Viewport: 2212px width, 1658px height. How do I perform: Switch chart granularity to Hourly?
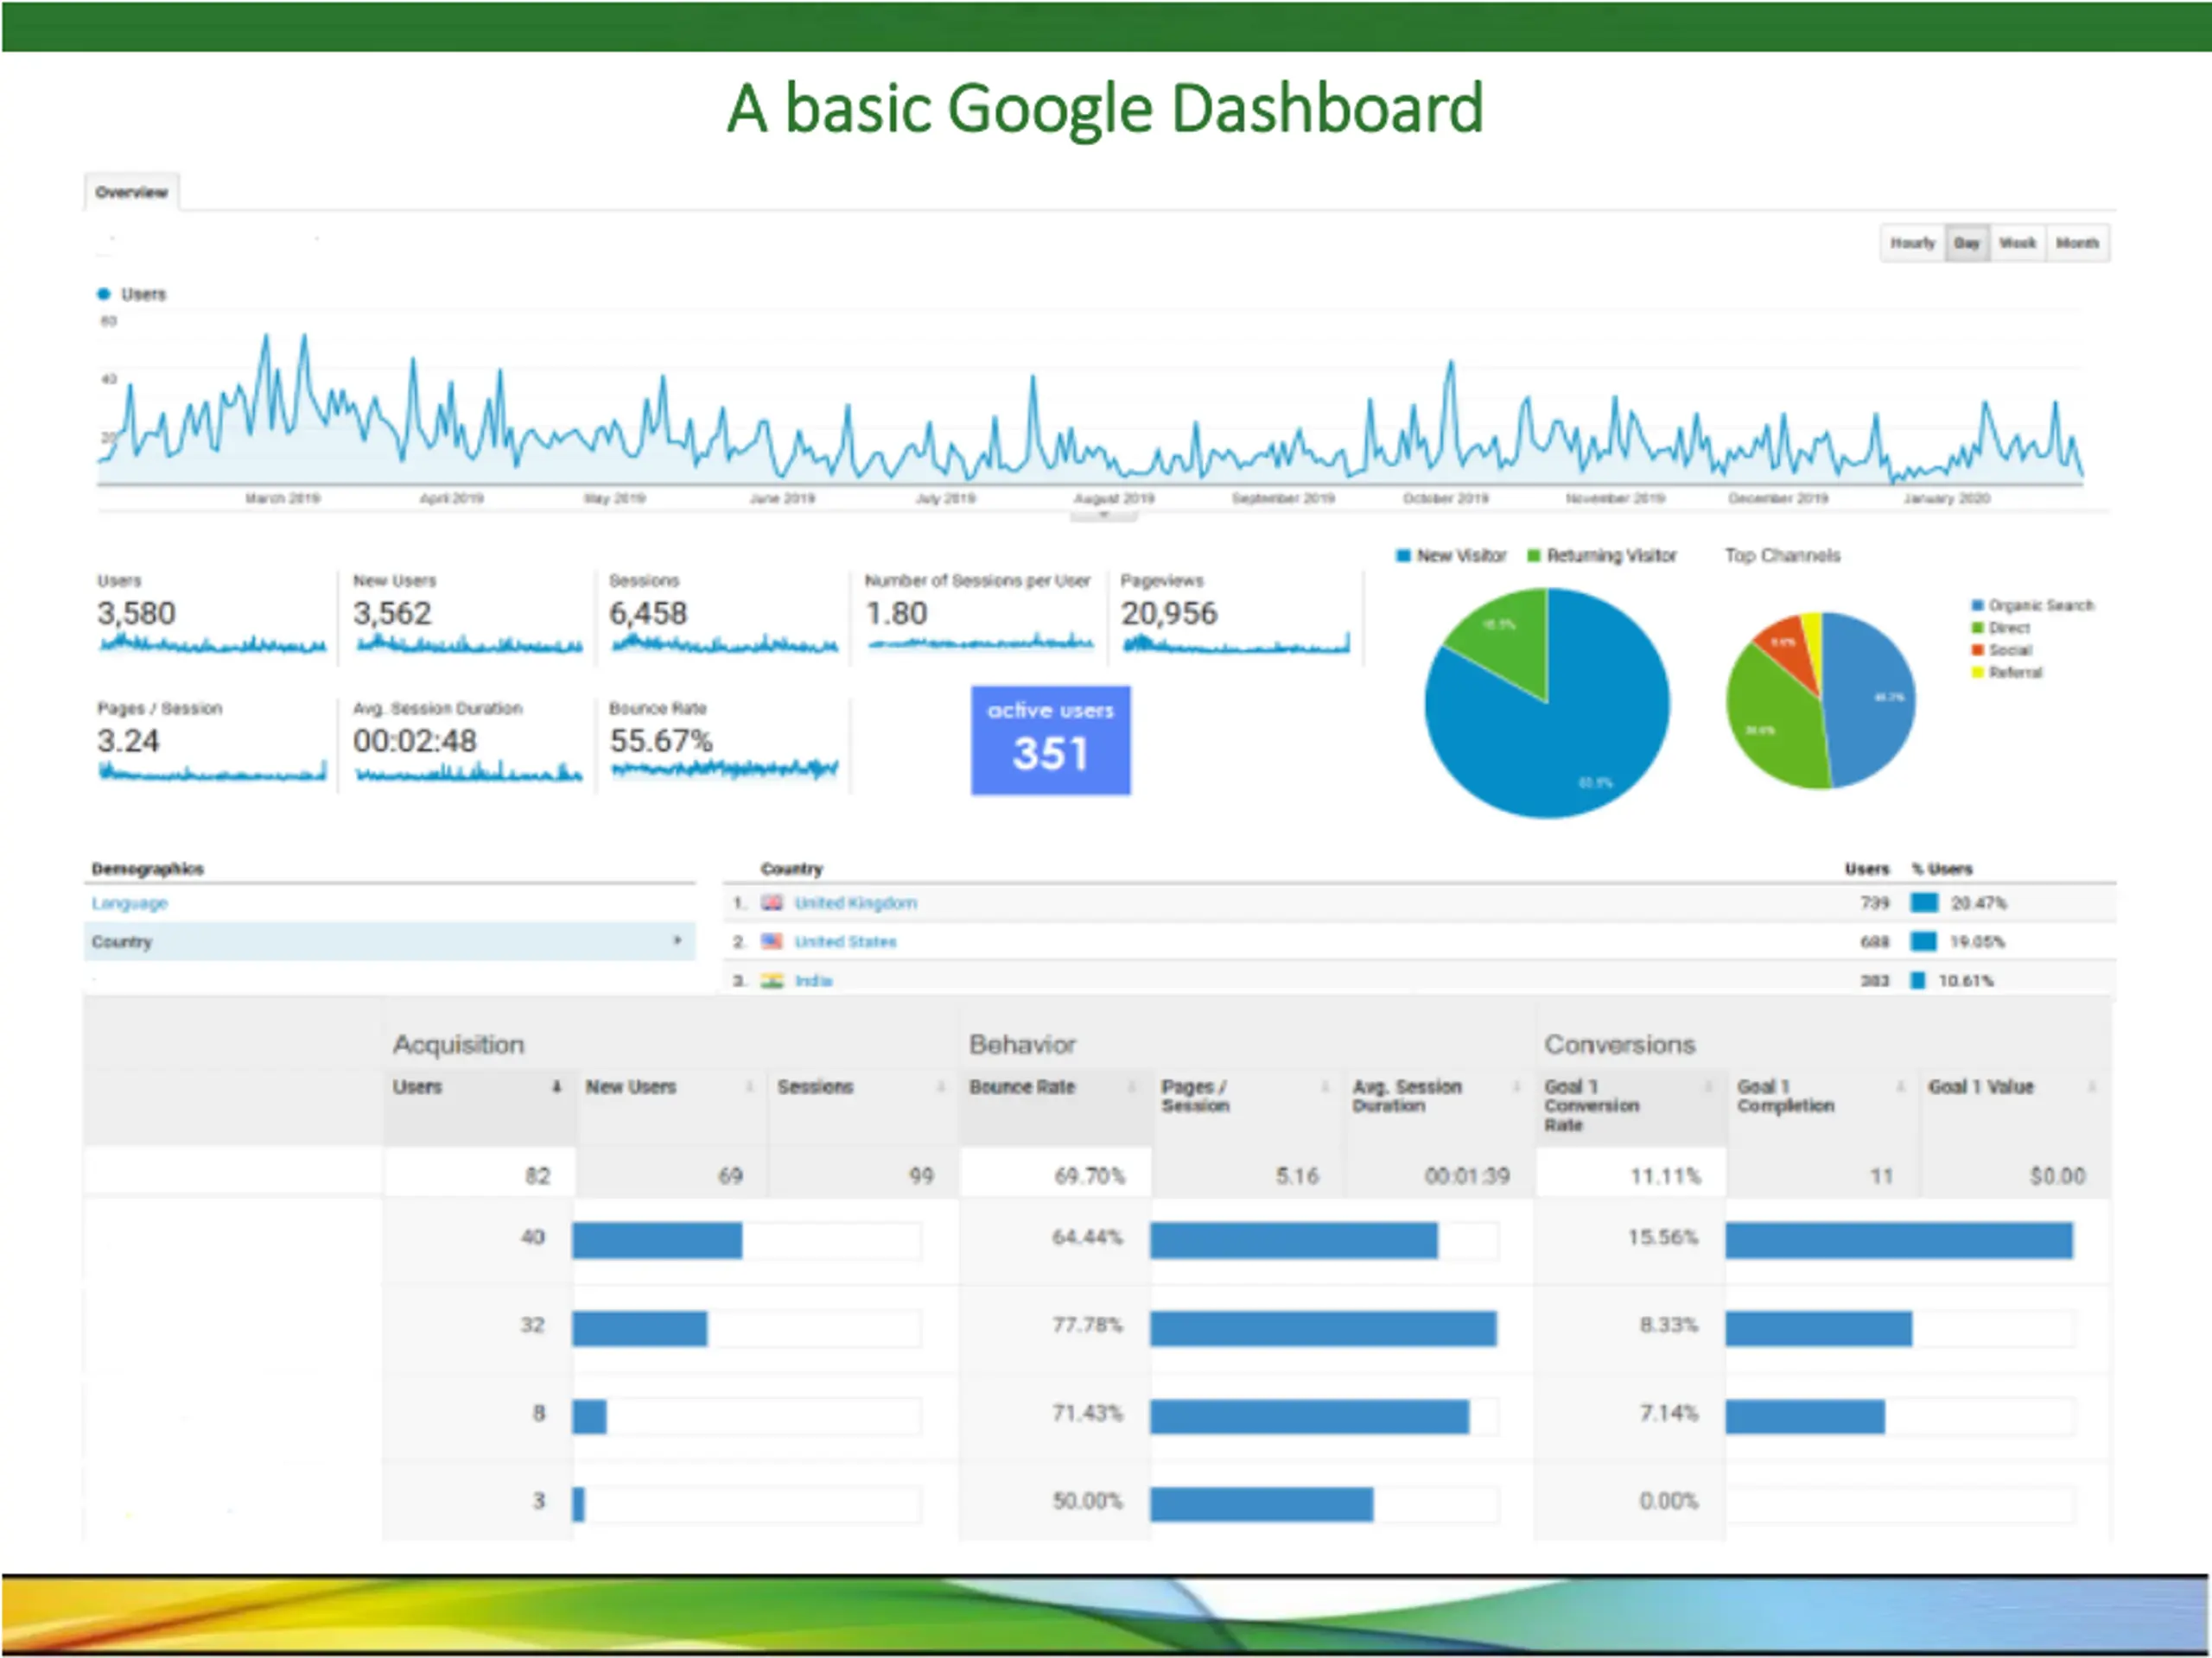(1912, 243)
